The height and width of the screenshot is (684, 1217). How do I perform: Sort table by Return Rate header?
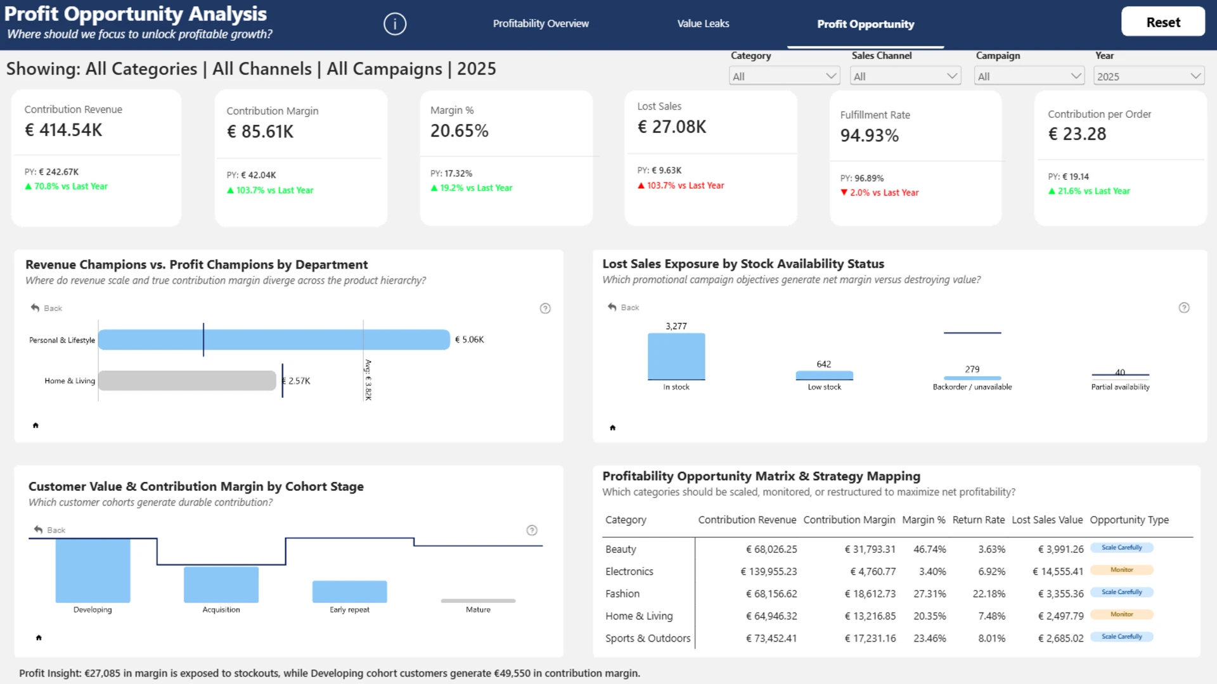coord(978,519)
